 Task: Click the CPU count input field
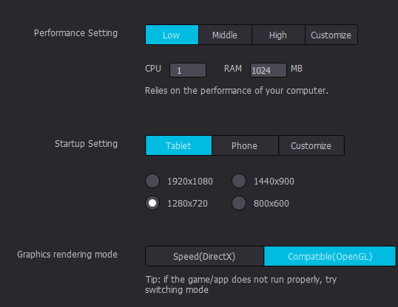coord(188,70)
